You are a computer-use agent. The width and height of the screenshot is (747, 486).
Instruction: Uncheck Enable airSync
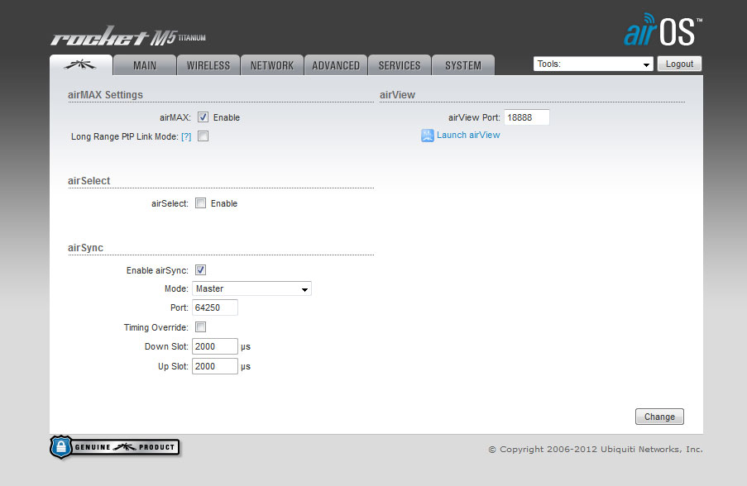(x=200, y=269)
